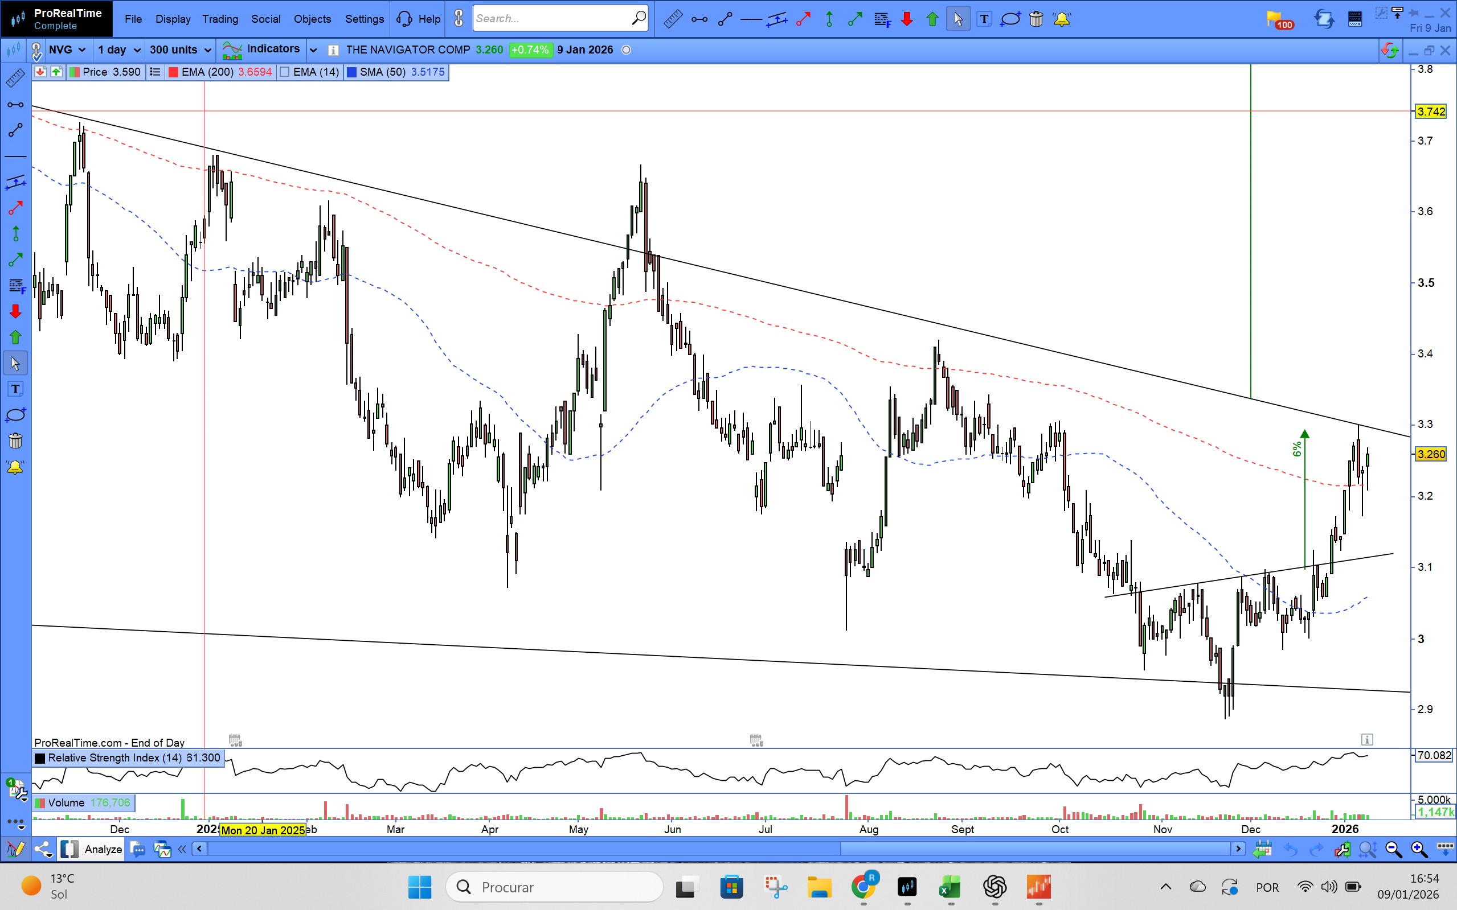This screenshot has width=1457, height=910.
Task: Select the ruler measurement tool in top toolbar
Action: pos(673,19)
